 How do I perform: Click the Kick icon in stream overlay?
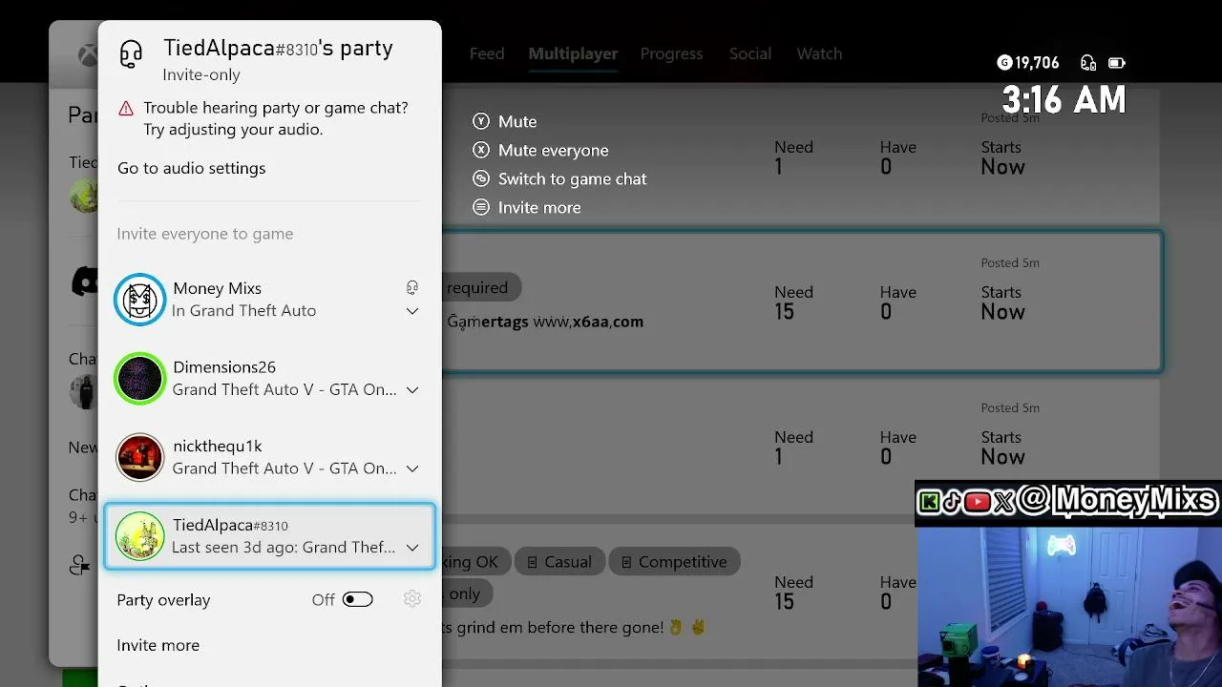coord(929,503)
